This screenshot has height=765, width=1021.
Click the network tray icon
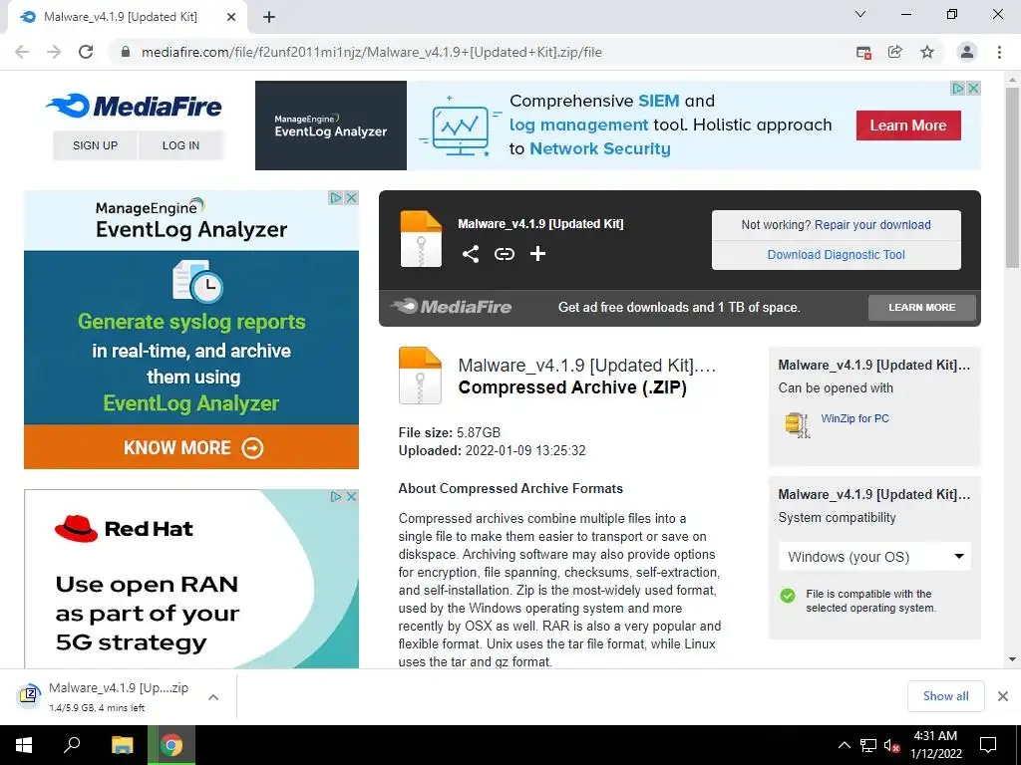868,745
